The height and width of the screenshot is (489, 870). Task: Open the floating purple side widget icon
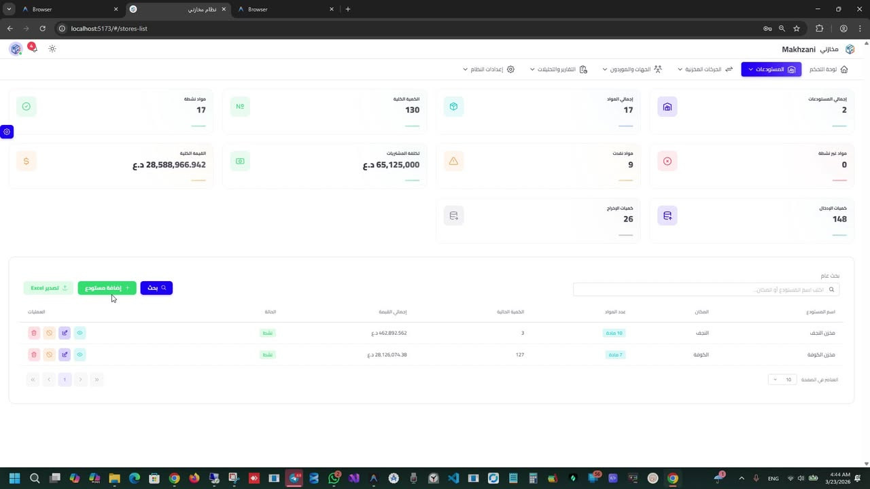click(7, 132)
